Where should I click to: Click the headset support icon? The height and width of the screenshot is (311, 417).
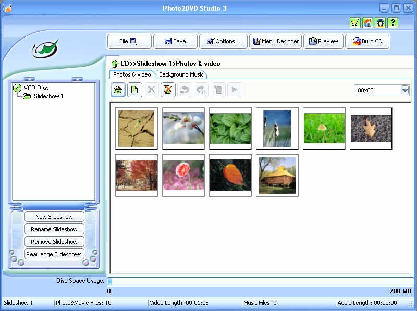[x=381, y=23]
